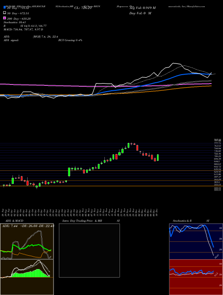Image resolution: width=223 pixels, height=295 pixels.
Task: Click the ADX 7.44 readout in the ADX panel
Action: click(9, 226)
